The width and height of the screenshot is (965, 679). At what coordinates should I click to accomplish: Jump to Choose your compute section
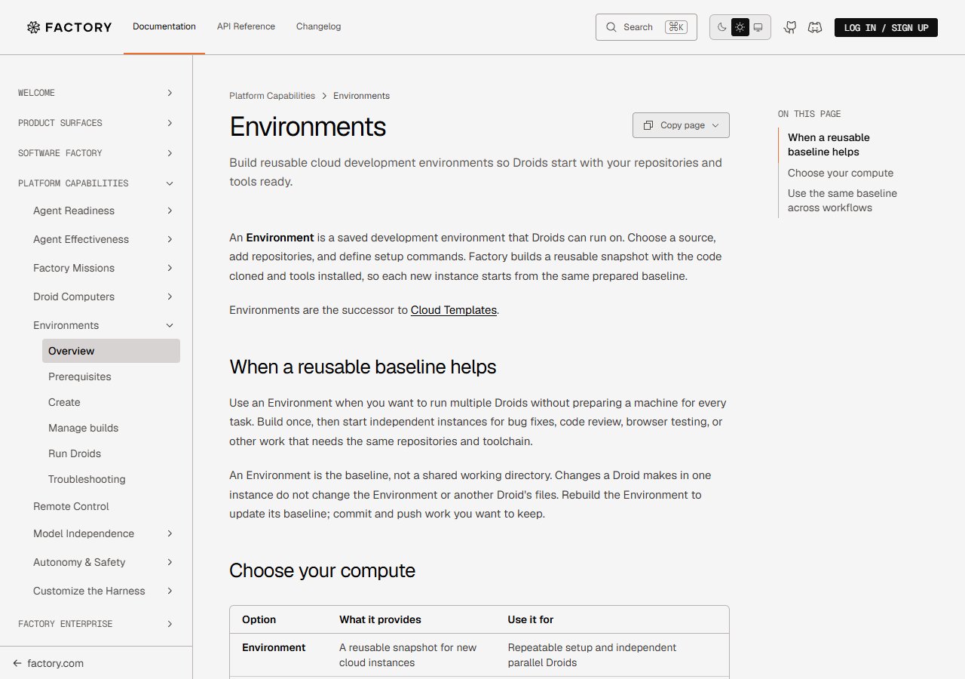click(x=841, y=173)
